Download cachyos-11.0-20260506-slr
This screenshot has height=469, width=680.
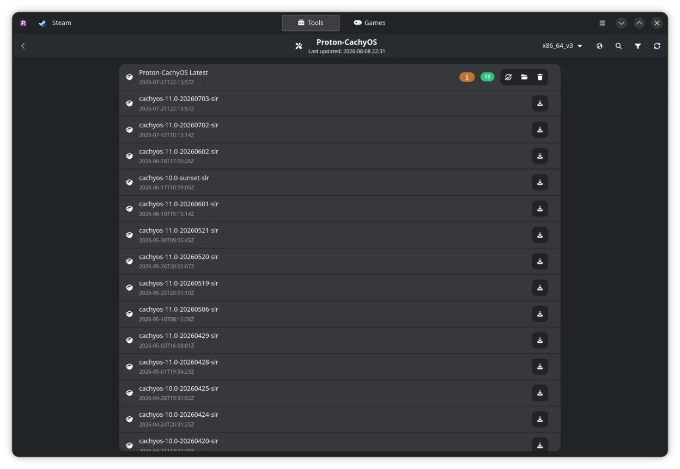540,314
